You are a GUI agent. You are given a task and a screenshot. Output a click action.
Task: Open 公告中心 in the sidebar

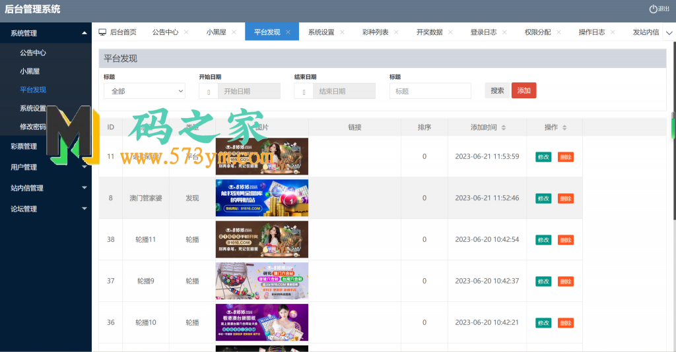[x=33, y=53]
